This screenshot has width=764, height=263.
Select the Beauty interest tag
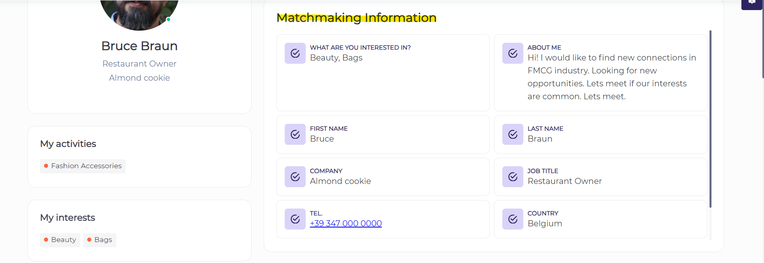coord(60,240)
